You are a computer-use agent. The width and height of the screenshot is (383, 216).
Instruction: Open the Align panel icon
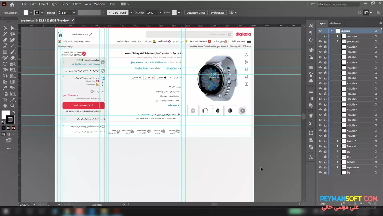pyautogui.click(x=311, y=140)
